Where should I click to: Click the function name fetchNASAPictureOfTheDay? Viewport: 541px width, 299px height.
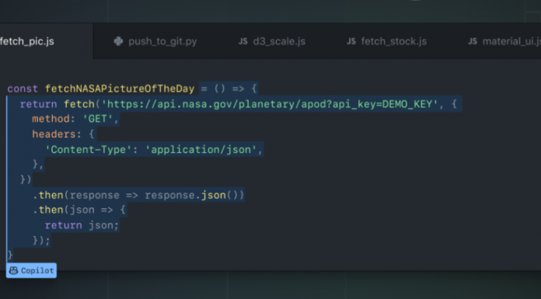point(120,89)
